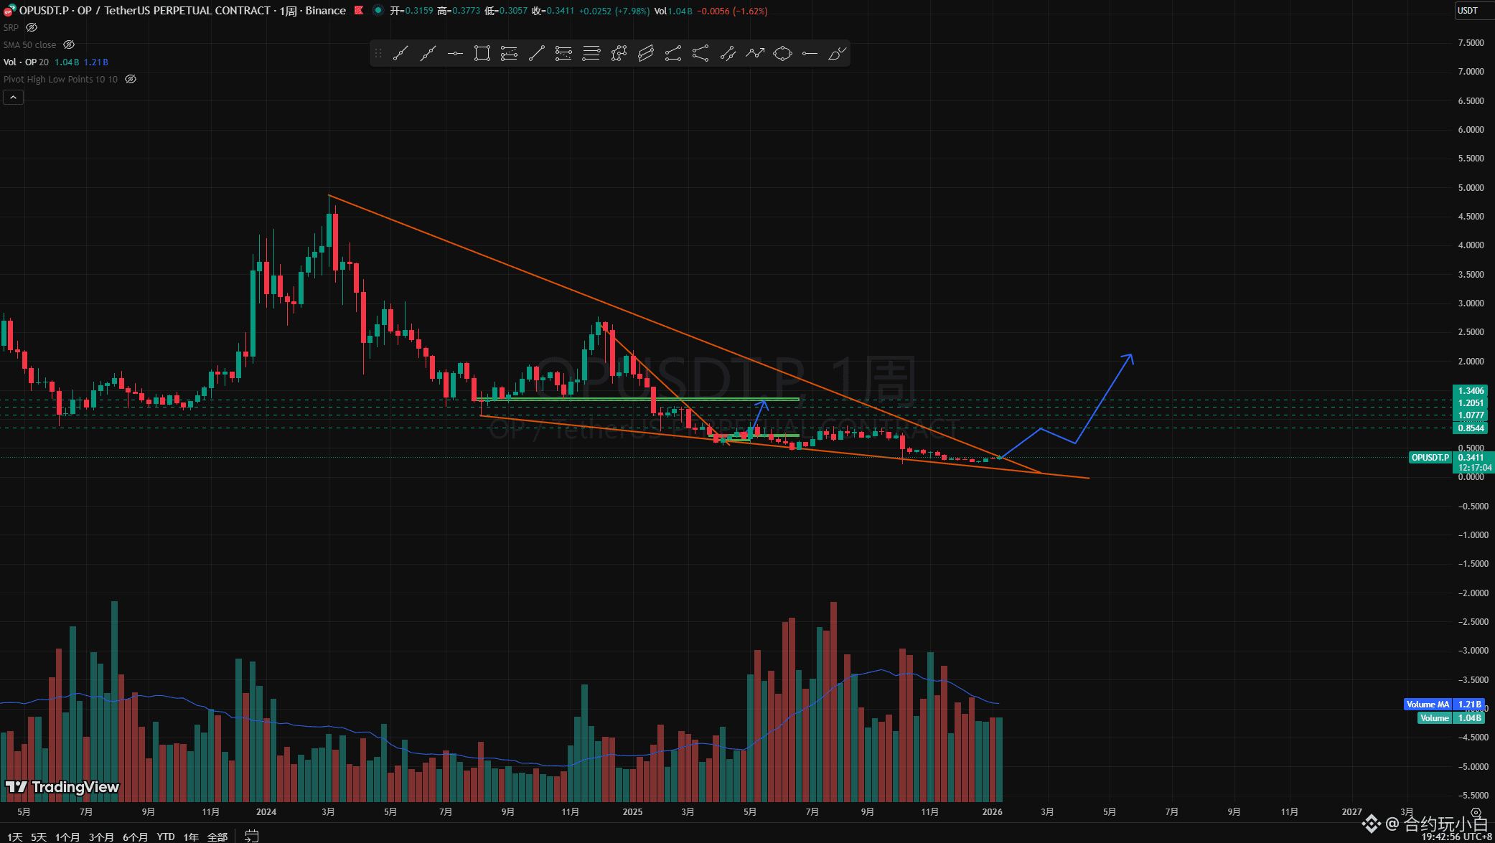Image resolution: width=1495 pixels, height=843 pixels.
Task: Switch to the 6个月 time range
Action: (x=135, y=837)
